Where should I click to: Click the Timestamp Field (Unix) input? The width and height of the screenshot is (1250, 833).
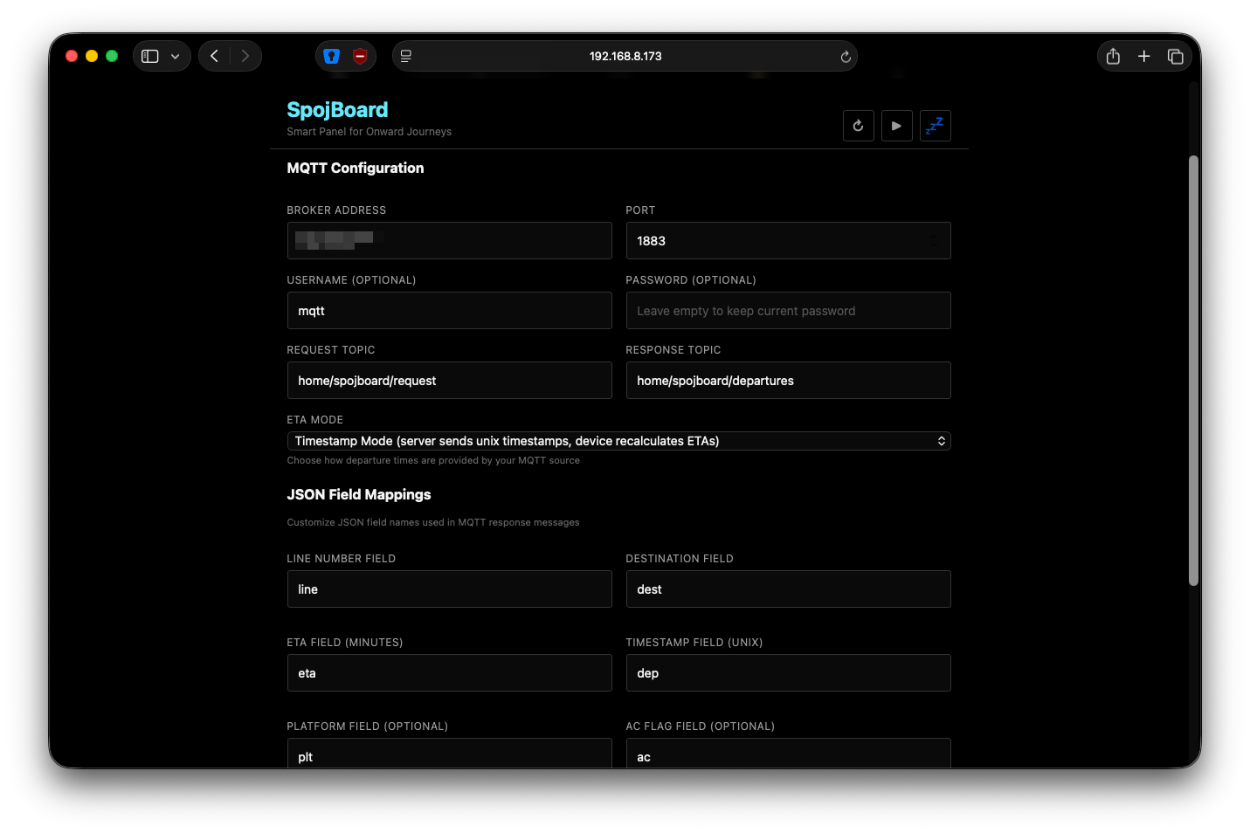coord(787,673)
